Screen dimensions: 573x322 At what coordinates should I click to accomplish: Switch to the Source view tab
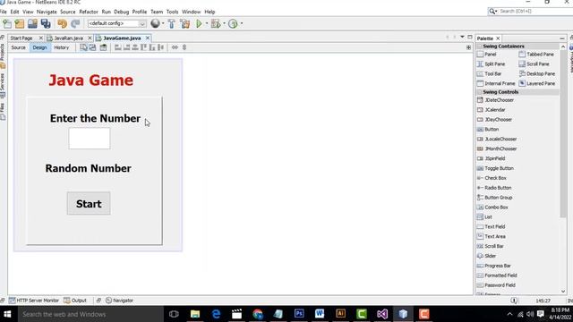point(18,47)
